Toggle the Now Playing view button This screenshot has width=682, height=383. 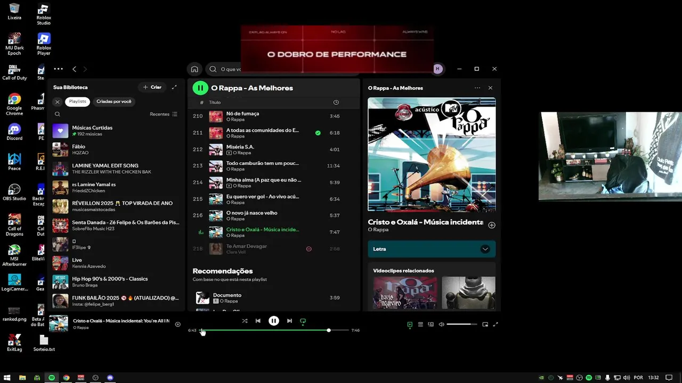[410, 324]
